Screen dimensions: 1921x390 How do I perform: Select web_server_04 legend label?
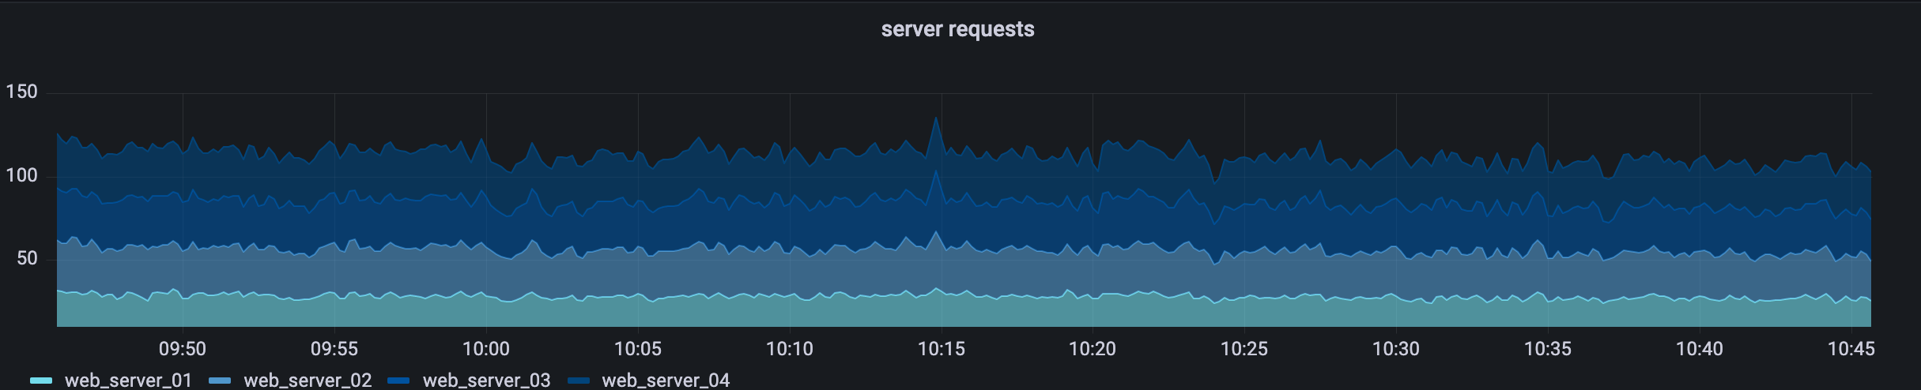(666, 381)
